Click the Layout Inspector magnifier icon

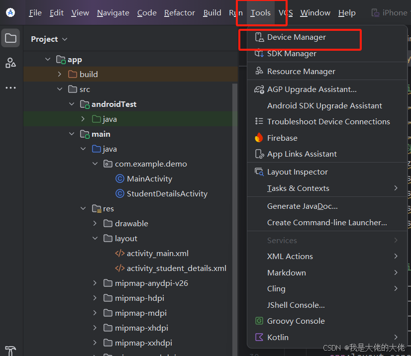click(259, 171)
